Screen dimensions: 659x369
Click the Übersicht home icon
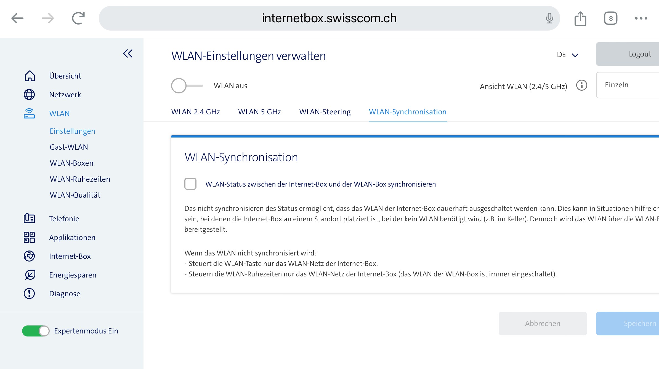pos(30,76)
